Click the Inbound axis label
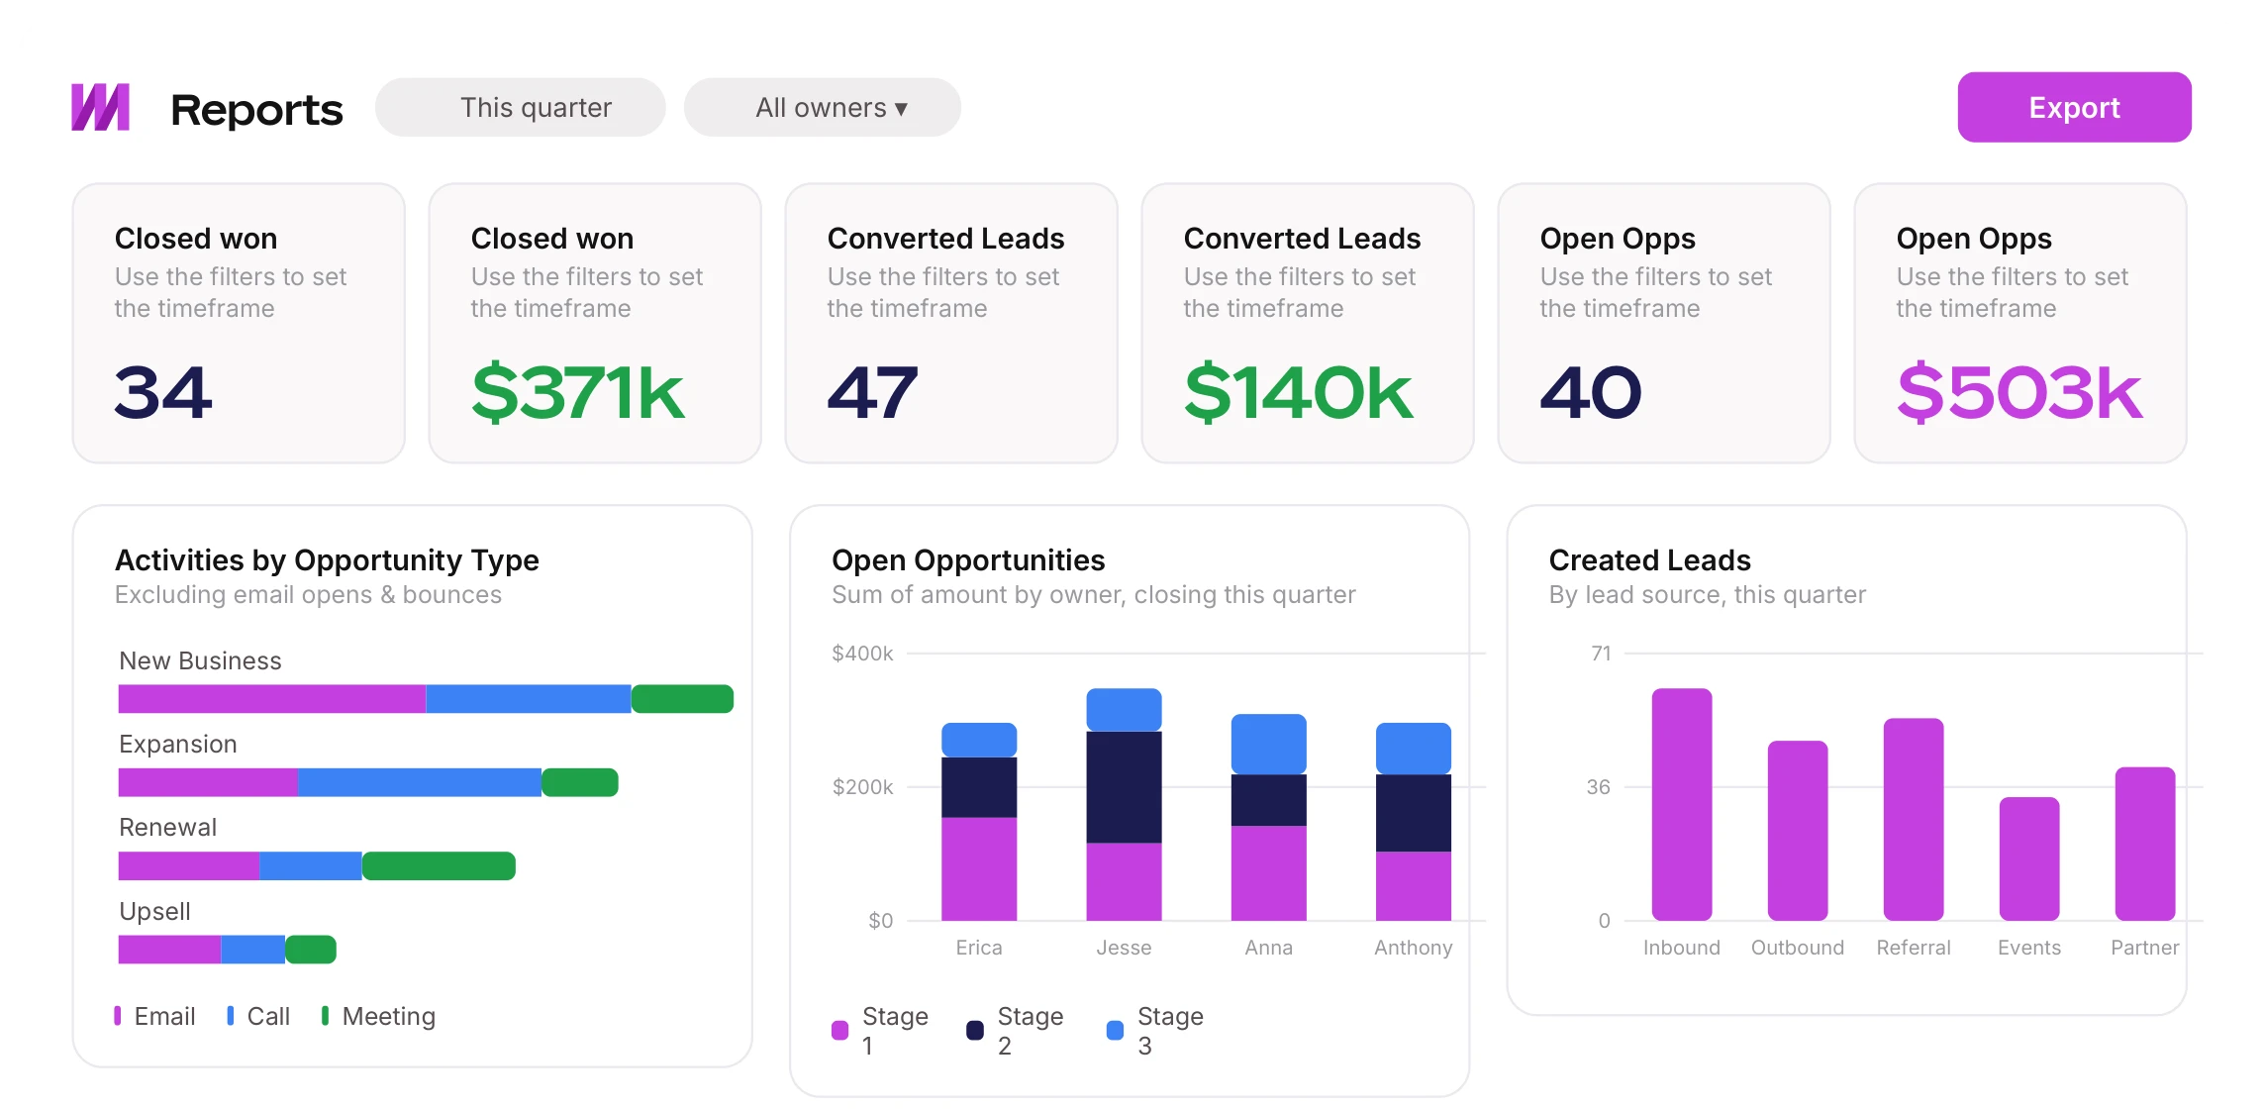The image size is (2264, 1110). click(x=1682, y=948)
